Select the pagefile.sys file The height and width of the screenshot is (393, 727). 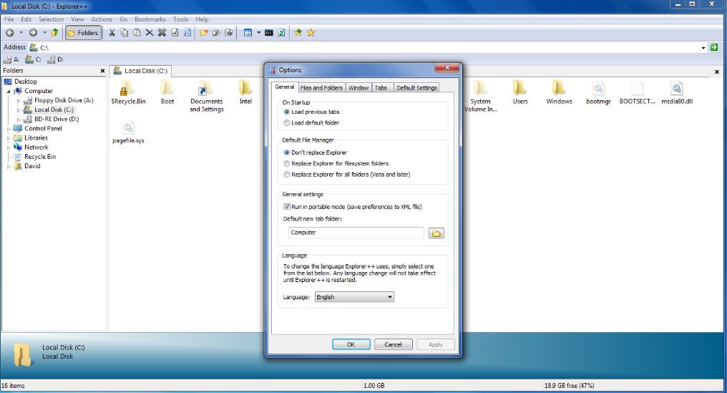[x=128, y=132]
